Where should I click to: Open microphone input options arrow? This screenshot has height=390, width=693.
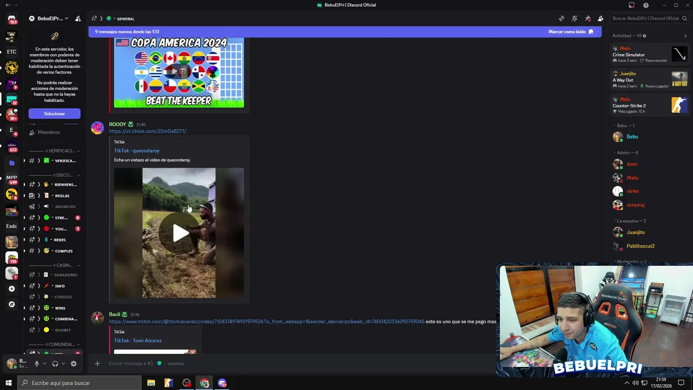(44, 363)
